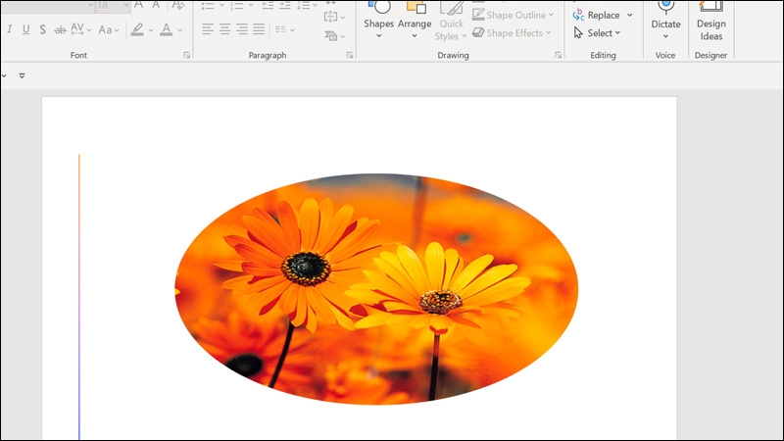
Task: Open Design Ideas pane
Action: click(x=711, y=21)
